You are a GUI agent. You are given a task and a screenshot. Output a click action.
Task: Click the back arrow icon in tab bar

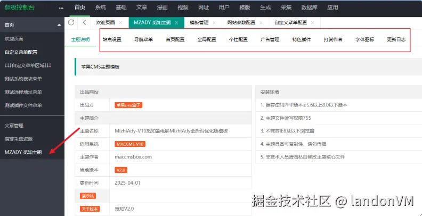[x=85, y=22]
